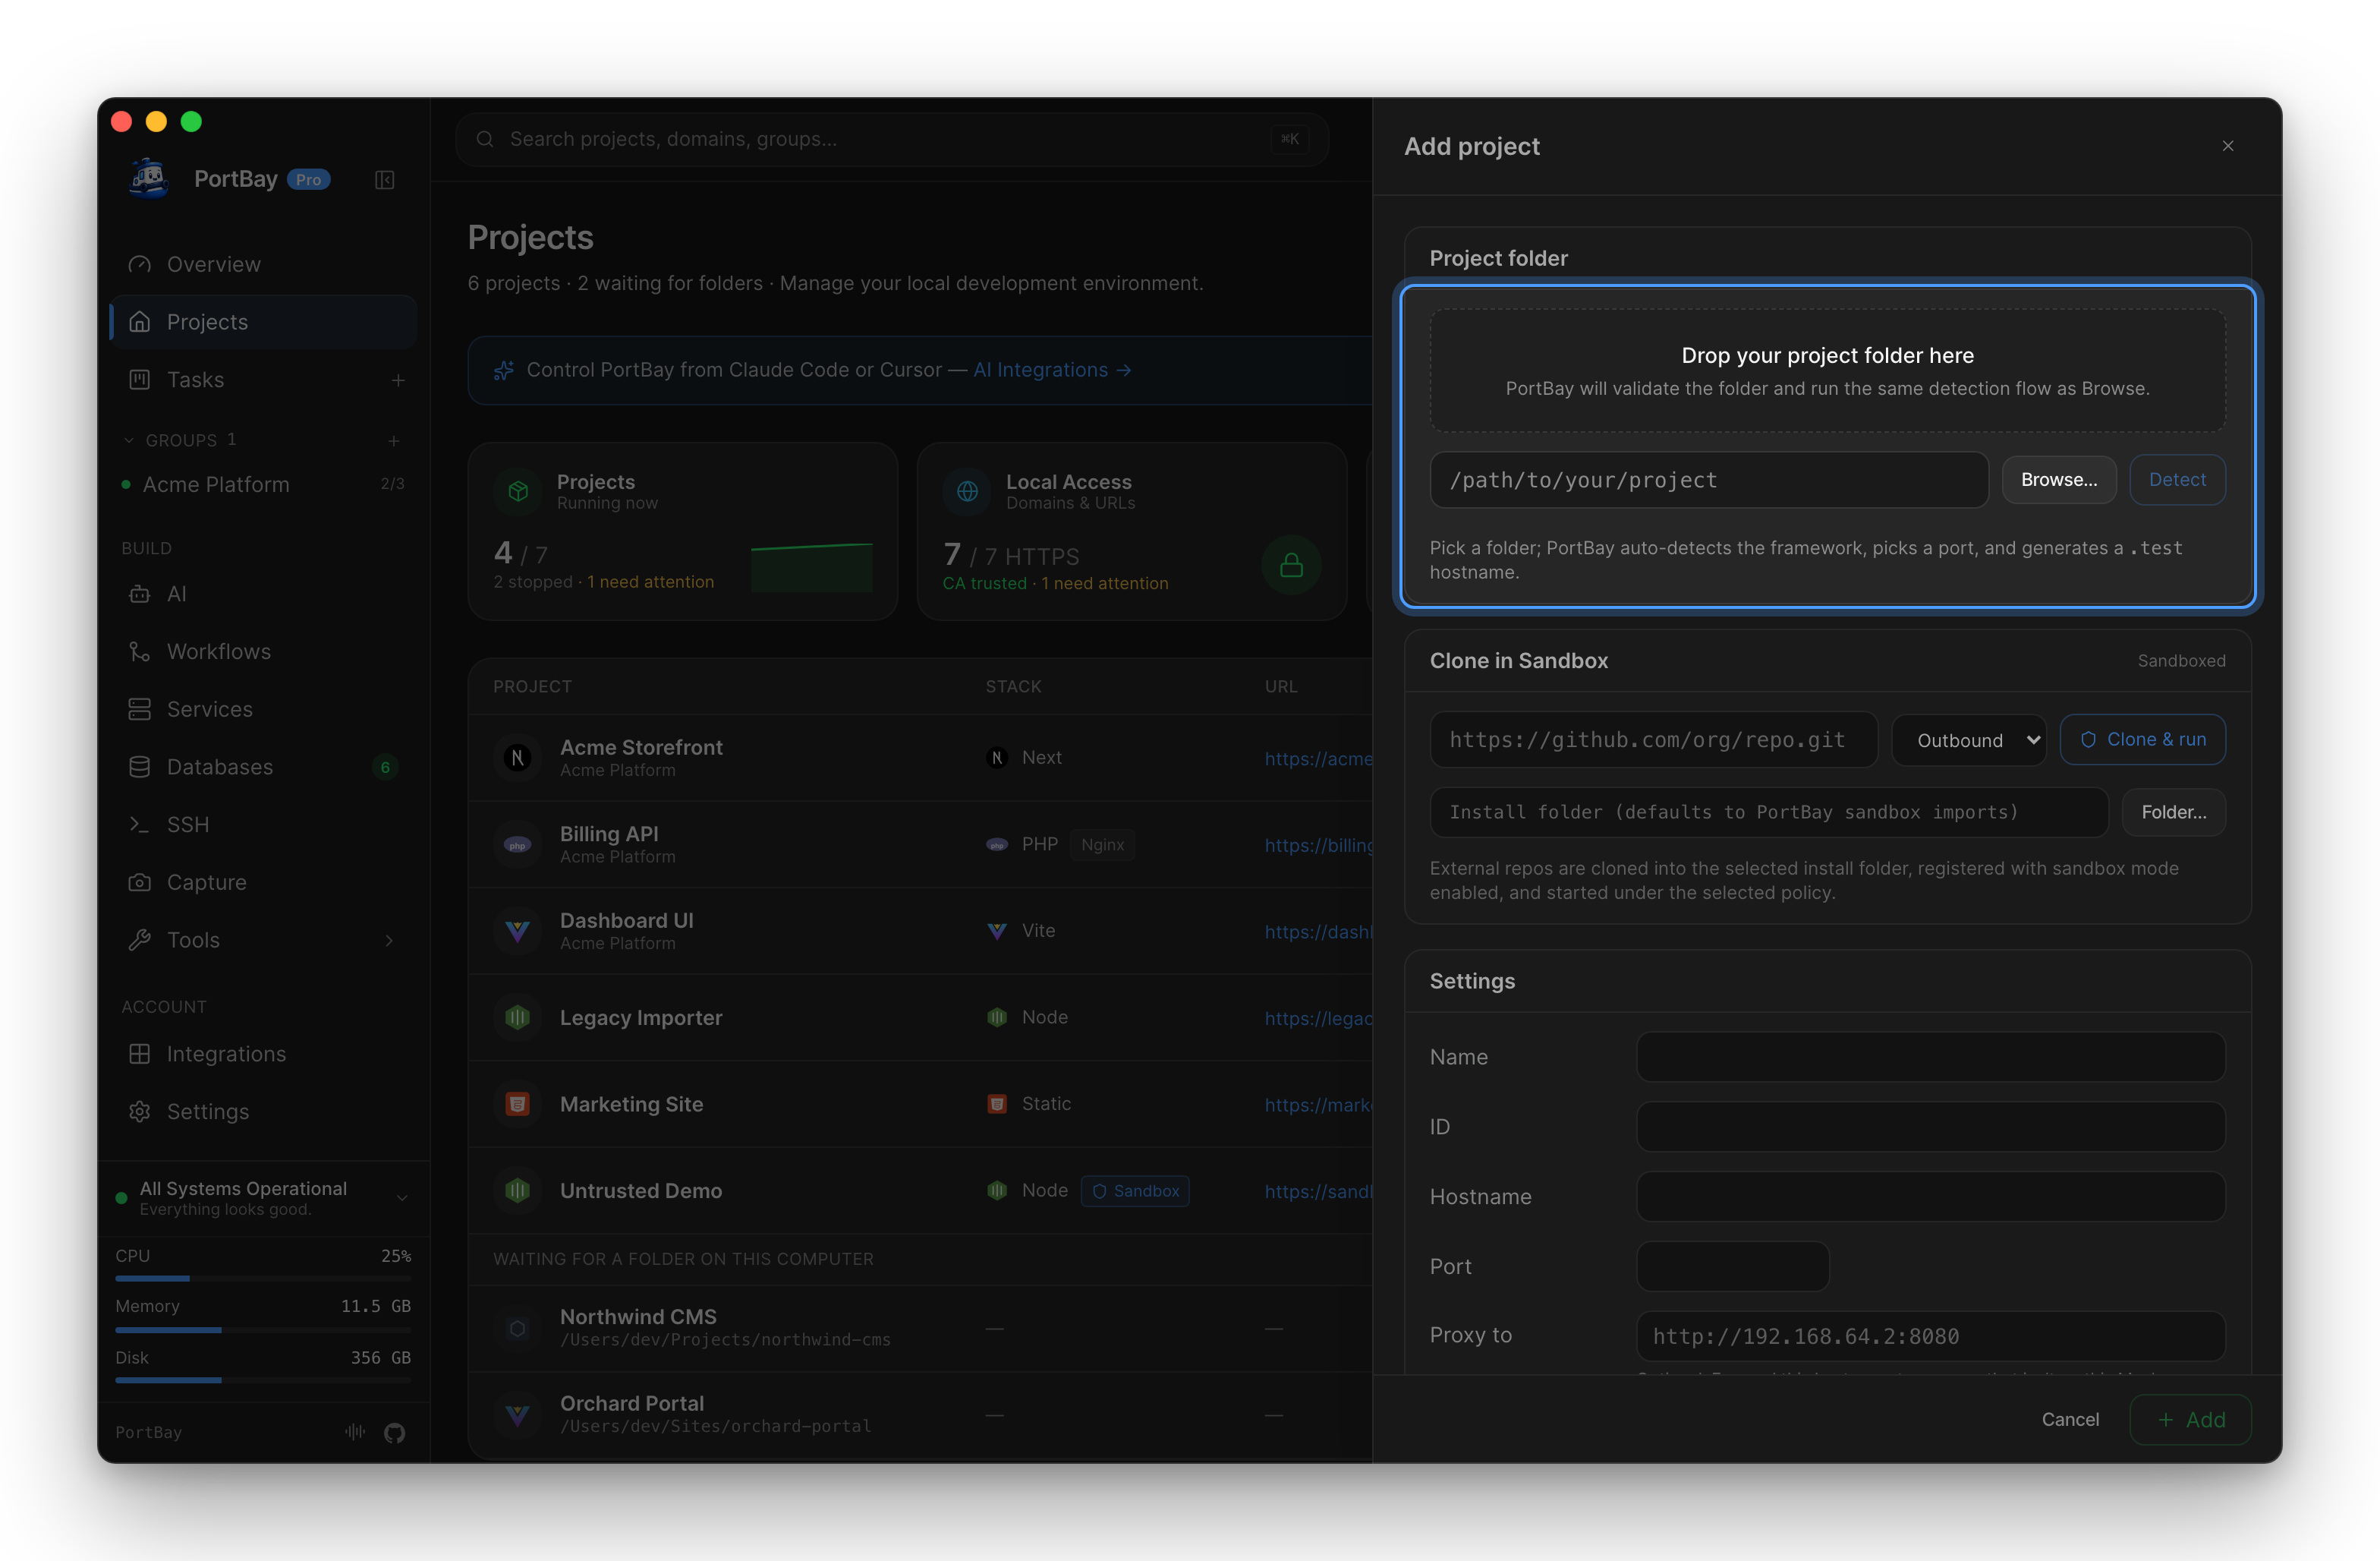Click the Dashboard UI Vite icon

click(x=518, y=931)
